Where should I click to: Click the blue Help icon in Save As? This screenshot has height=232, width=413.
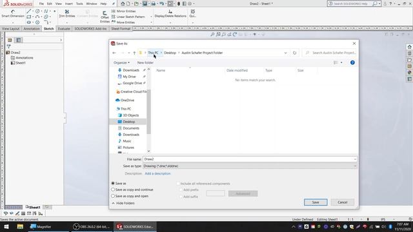point(352,63)
